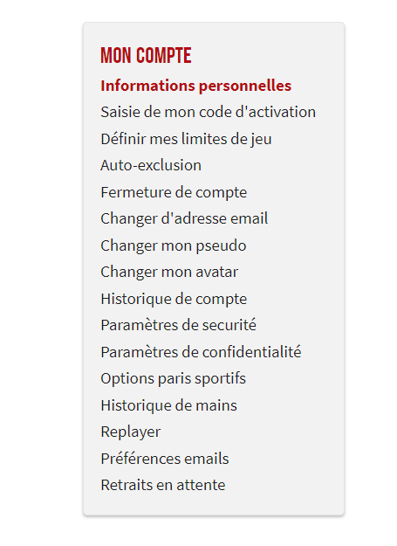Image resolution: width=397 pixels, height=546 pixels.
Task: View Historique de compte
Action: (x=174, y=299)
